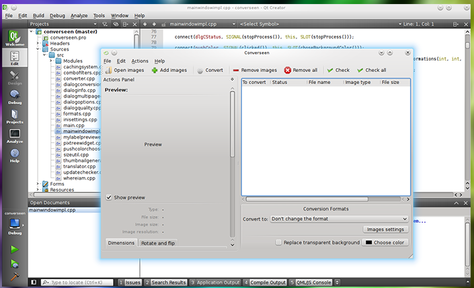
Task: Open output pane selector arrows
Action: click(x=337, y=282)
